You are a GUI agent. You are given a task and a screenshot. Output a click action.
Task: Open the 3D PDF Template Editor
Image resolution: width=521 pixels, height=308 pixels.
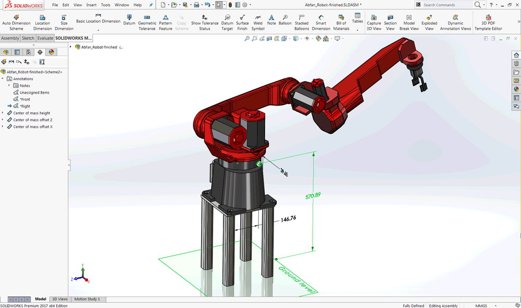488,22
